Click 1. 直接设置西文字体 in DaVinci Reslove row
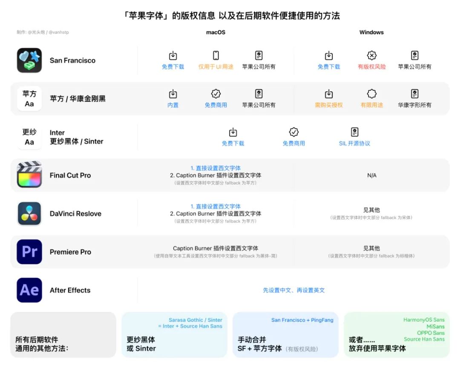Screen dimensions: 460x368 pos(216,207)
